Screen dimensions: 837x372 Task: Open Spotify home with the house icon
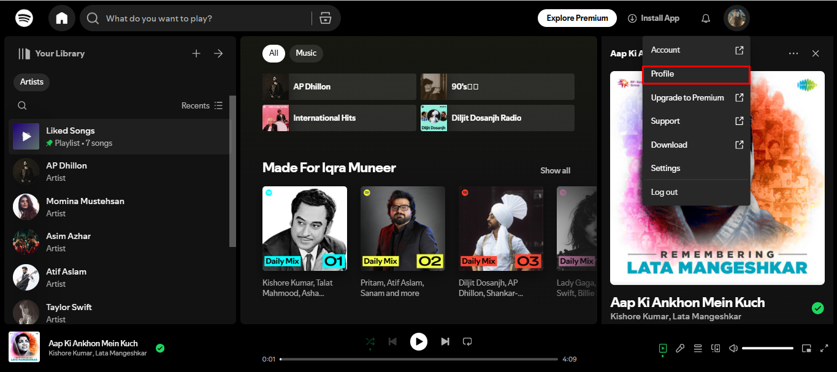tap(61, 18)
